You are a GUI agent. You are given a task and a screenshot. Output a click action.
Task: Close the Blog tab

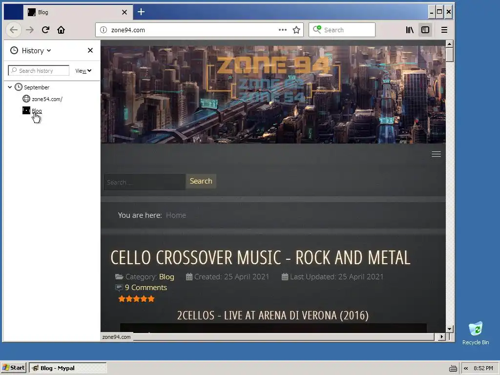[x=125, y=12]
